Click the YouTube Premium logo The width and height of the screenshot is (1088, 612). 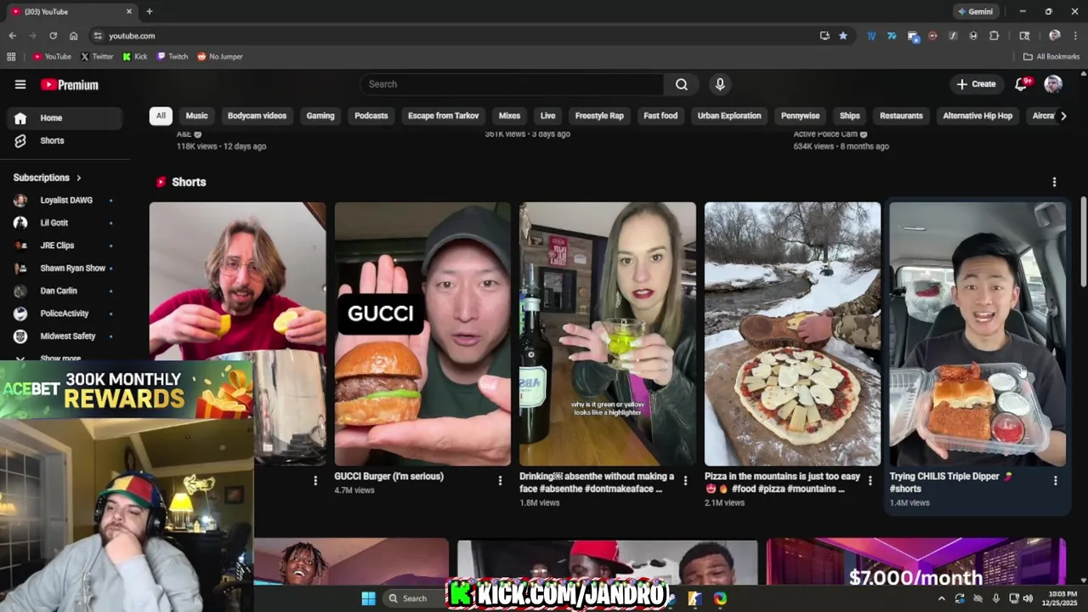70,84
